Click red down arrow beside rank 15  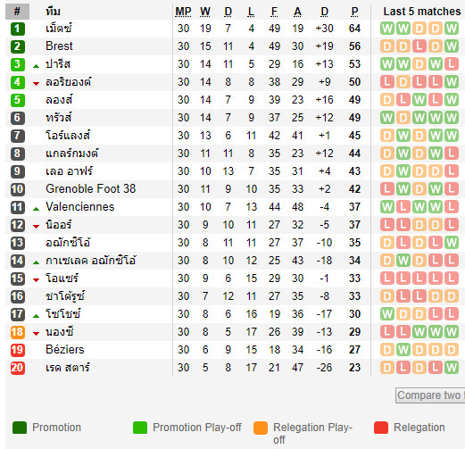point(36,280)
